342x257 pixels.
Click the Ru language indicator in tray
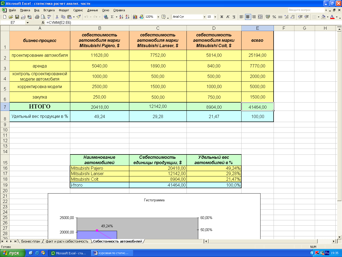(x=327, y=253)
